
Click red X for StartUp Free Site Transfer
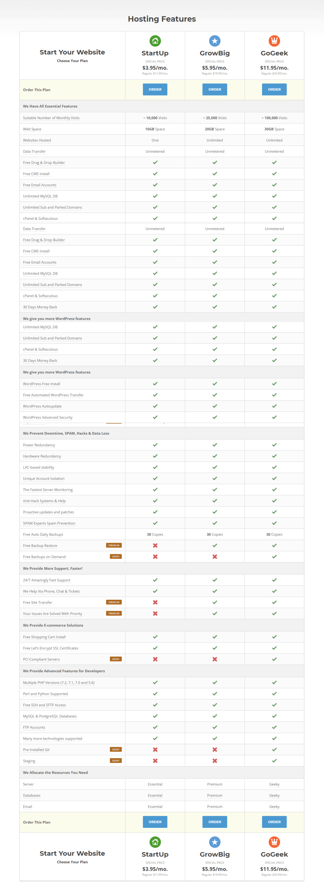tap(155, 602)
